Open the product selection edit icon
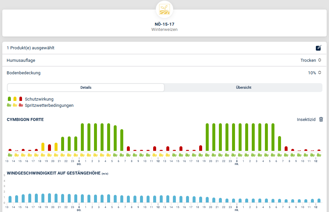Image resolution: width=329 pixels, height=212 pixels. (318, 48)
